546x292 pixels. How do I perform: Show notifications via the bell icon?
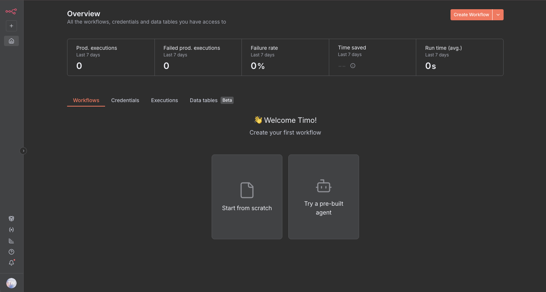coord(11,263)
